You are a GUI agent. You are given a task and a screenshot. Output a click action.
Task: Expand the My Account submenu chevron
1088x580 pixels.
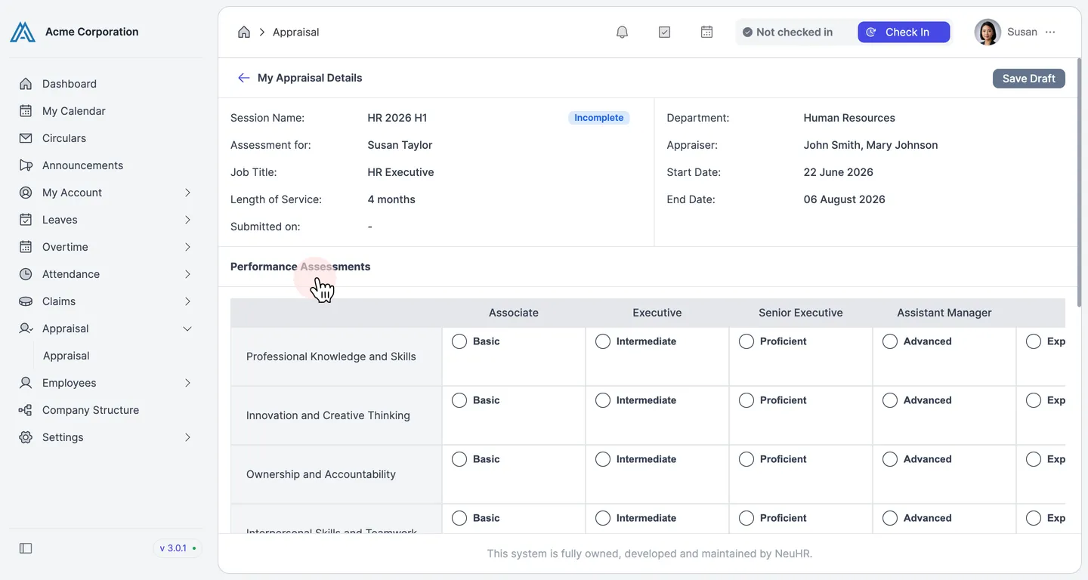pyautogui.click(x=187, y=193)
